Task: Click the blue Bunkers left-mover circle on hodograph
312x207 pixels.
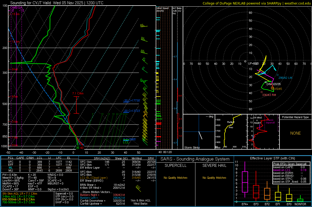Action: [x=278, y=75]
